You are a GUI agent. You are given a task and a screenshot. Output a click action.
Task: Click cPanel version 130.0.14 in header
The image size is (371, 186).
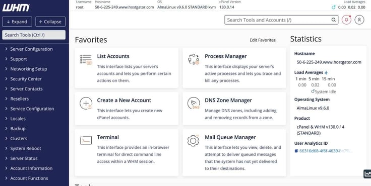pyautogui.click(x=227, y=7)
